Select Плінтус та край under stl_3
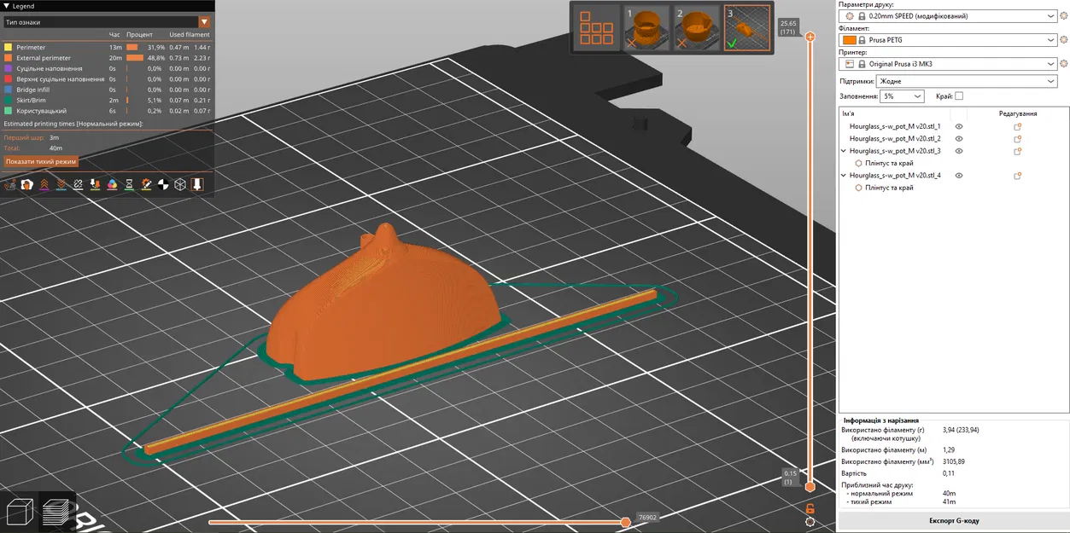 coord(889,163)
